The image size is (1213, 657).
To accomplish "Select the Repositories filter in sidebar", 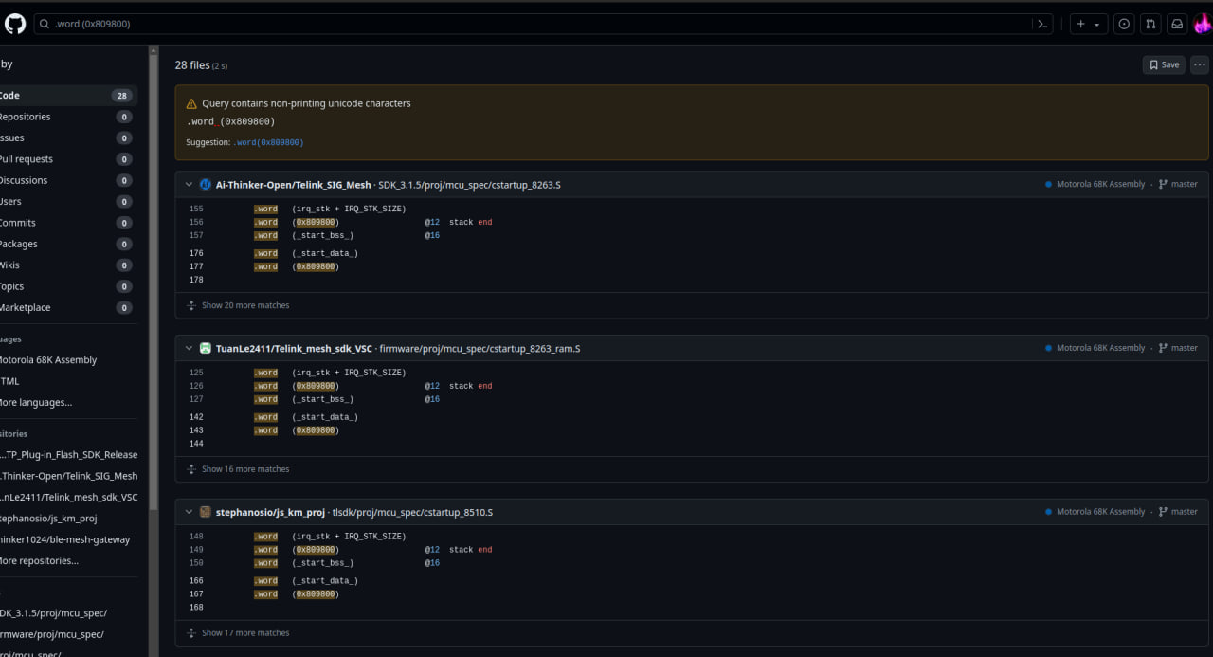I will (x=26, y=117).
